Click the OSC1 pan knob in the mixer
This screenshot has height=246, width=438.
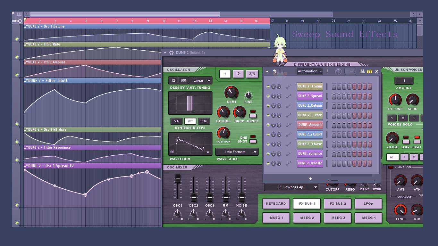pyautogui.click(x=177, y=213)
